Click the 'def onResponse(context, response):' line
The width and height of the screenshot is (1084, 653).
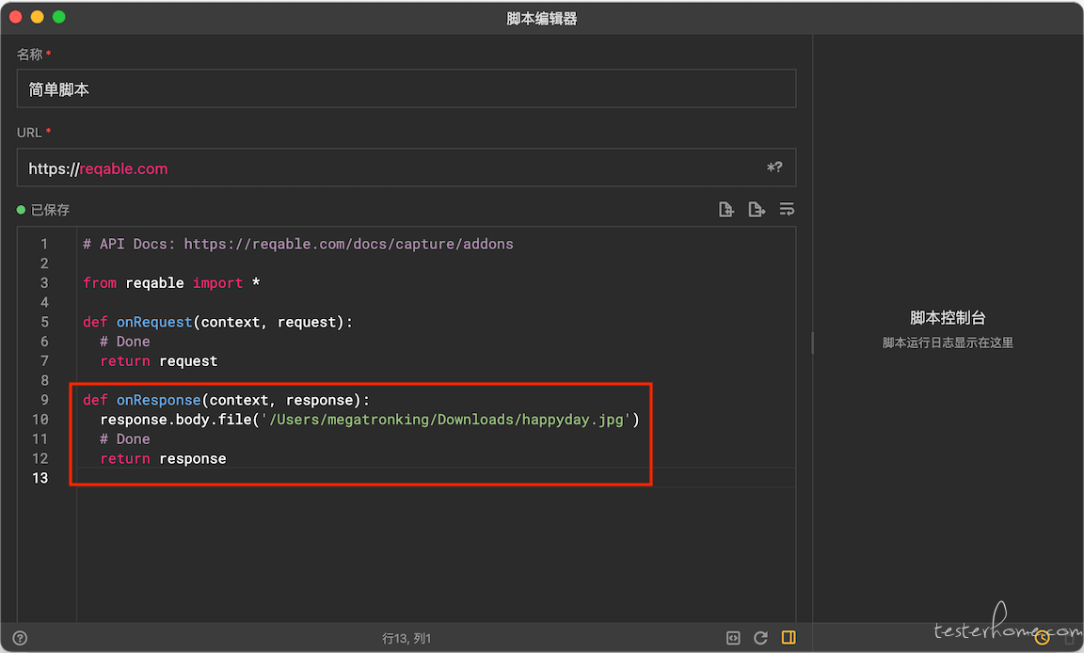(x=226, y=400)
